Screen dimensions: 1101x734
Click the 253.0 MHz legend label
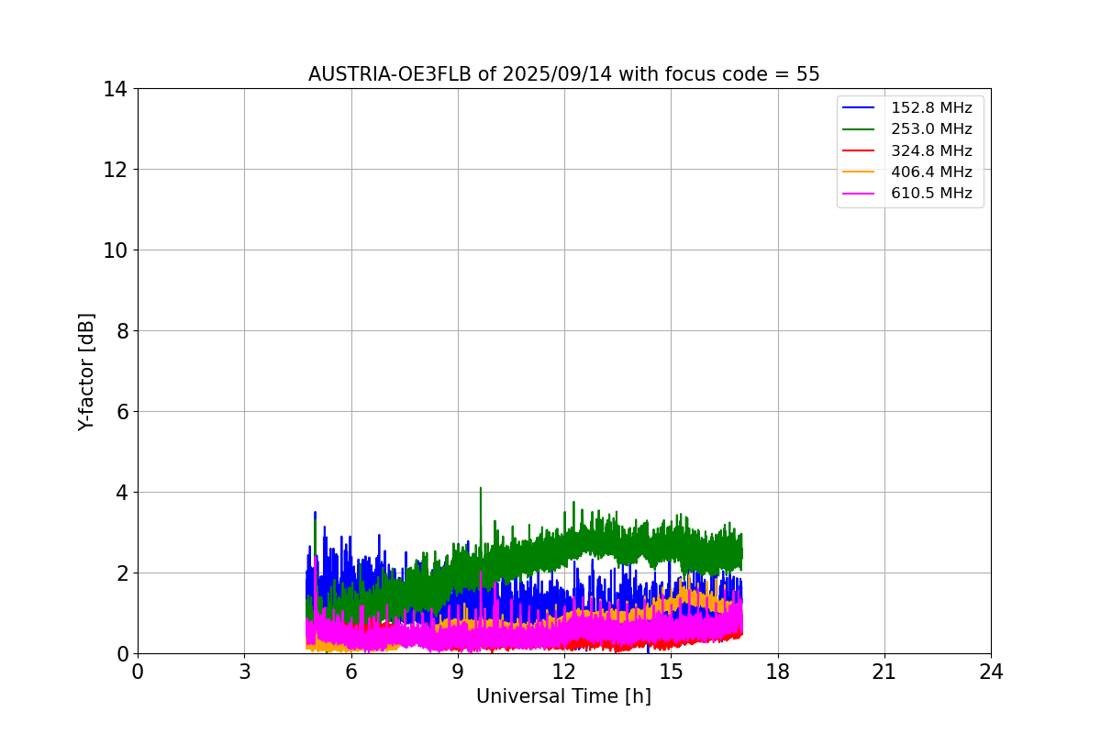[x=931, y=129]
